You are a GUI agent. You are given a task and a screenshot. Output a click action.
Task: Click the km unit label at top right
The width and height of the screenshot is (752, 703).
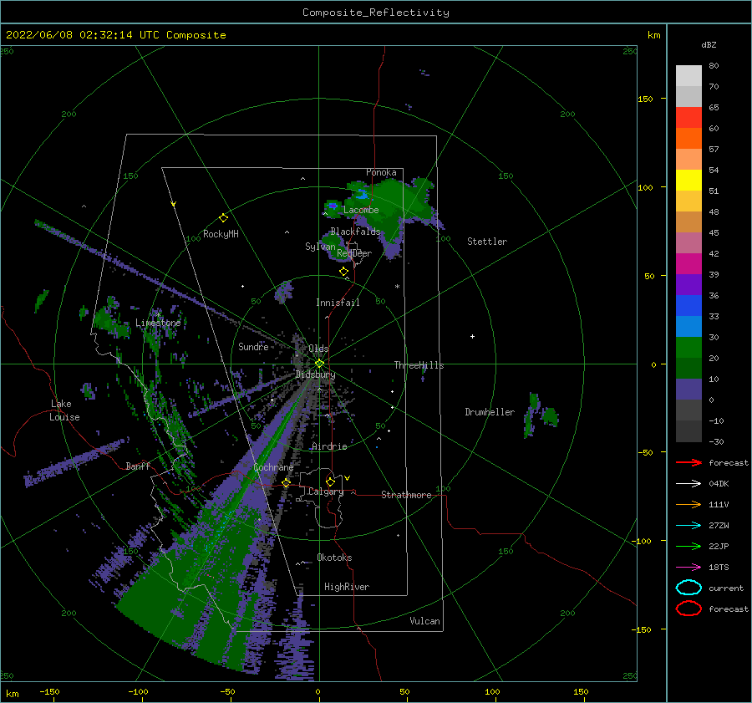tap(653, 35)
